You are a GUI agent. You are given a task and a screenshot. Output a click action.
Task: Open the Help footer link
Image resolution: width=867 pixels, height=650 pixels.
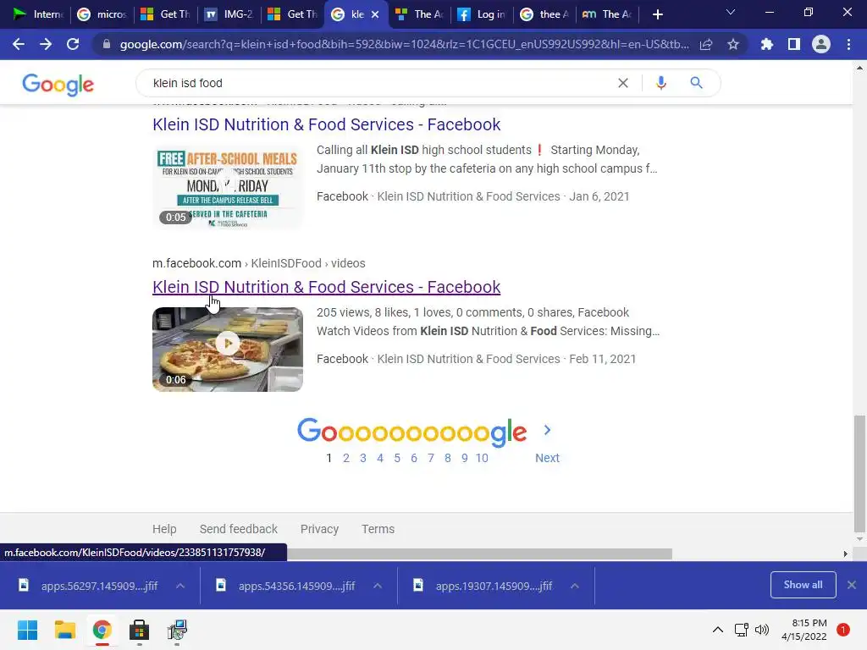164,529
